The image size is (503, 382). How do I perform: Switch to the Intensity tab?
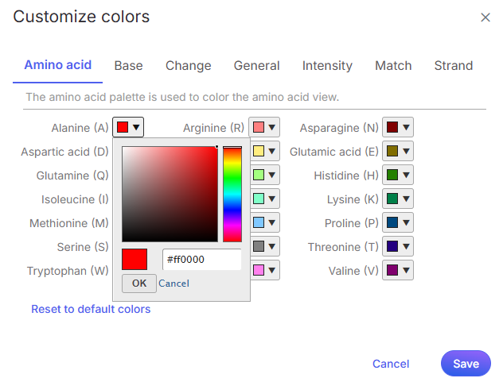click(327, 66)
